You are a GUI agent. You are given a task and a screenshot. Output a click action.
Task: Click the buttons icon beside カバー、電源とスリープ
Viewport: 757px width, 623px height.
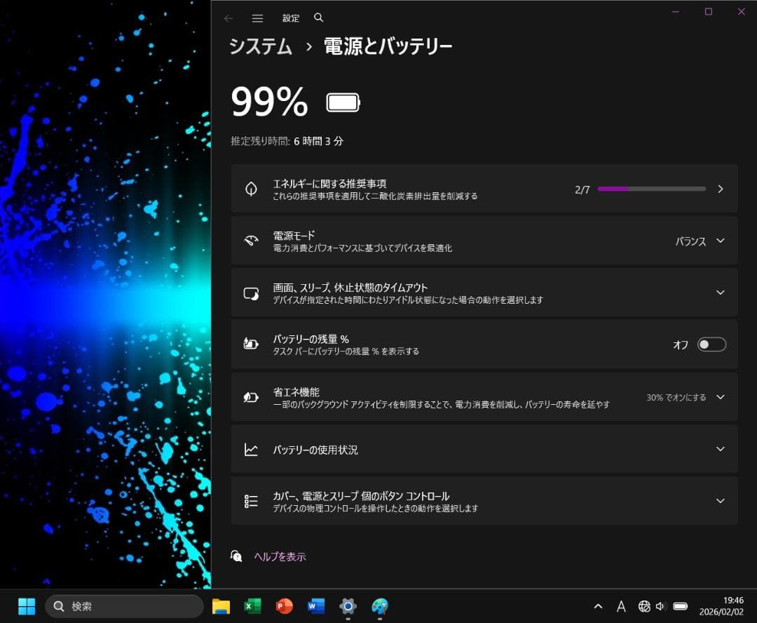point(251,500)
